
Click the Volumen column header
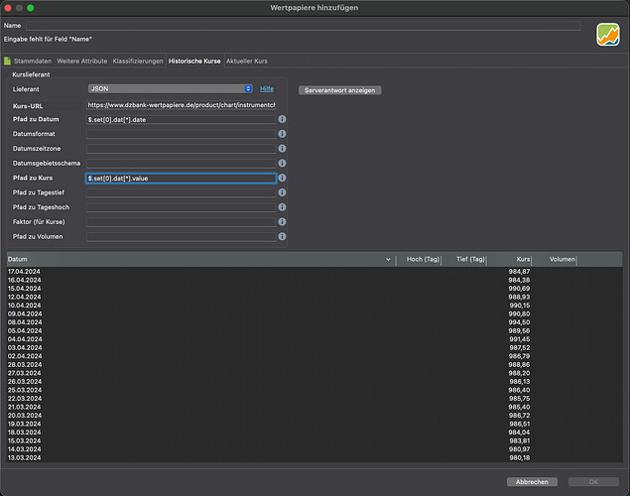(x=555, y=260)
